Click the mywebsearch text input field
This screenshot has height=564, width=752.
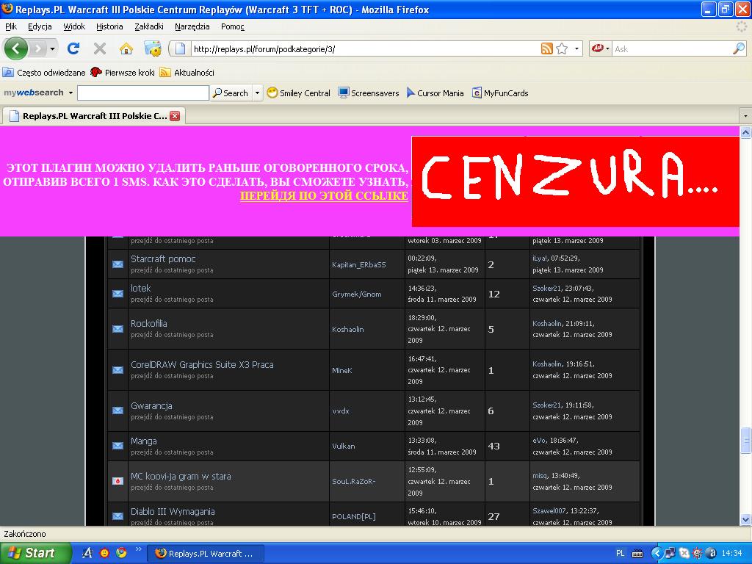pyautogui.click(x=142, y=93)
